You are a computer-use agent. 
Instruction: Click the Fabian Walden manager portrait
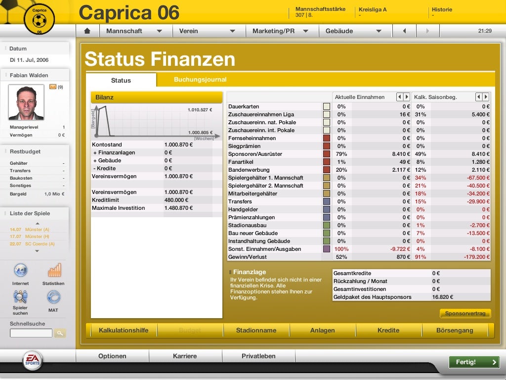(x=26, y=102)
